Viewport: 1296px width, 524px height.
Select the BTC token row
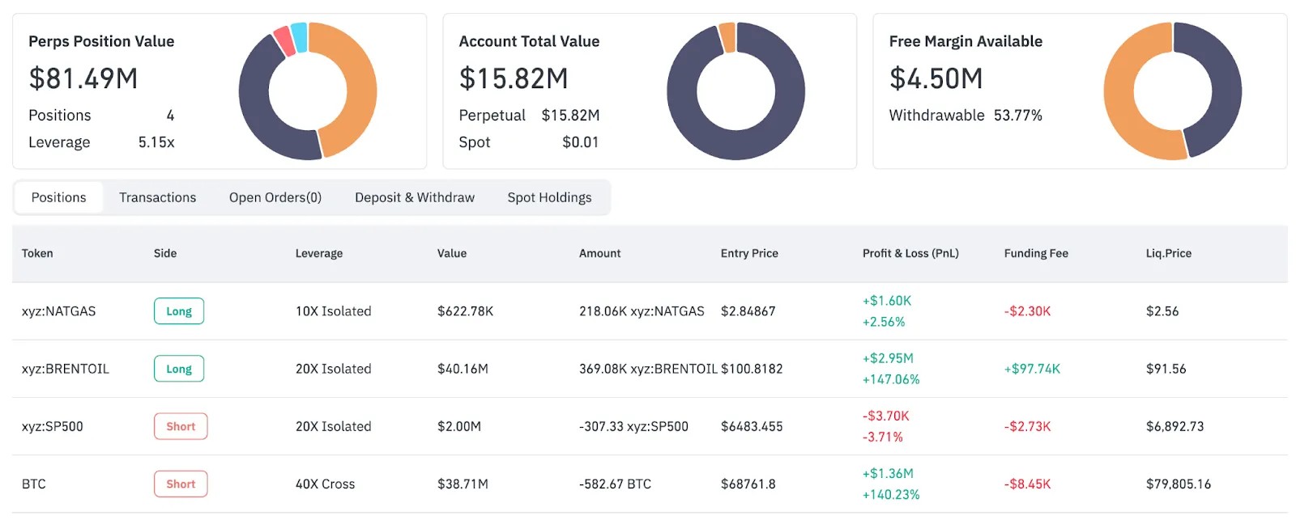point(34,484)
